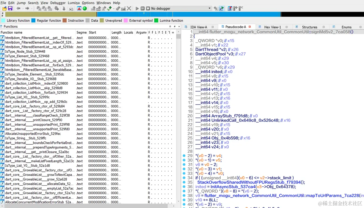Click the Regular function blue legend swatch
Screen dimensions: 364x208
[x=33, y=20]
